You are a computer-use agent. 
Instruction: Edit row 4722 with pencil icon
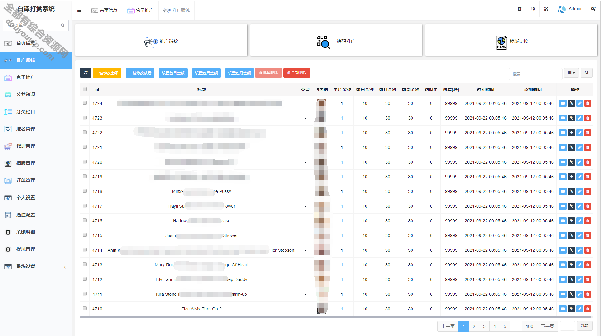click(579, 133)
